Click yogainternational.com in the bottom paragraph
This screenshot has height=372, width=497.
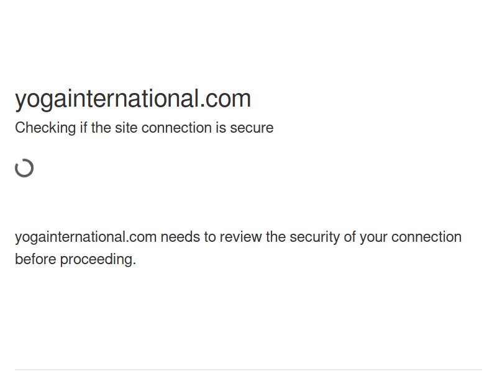pyautogui.click(x=86, y=237)
